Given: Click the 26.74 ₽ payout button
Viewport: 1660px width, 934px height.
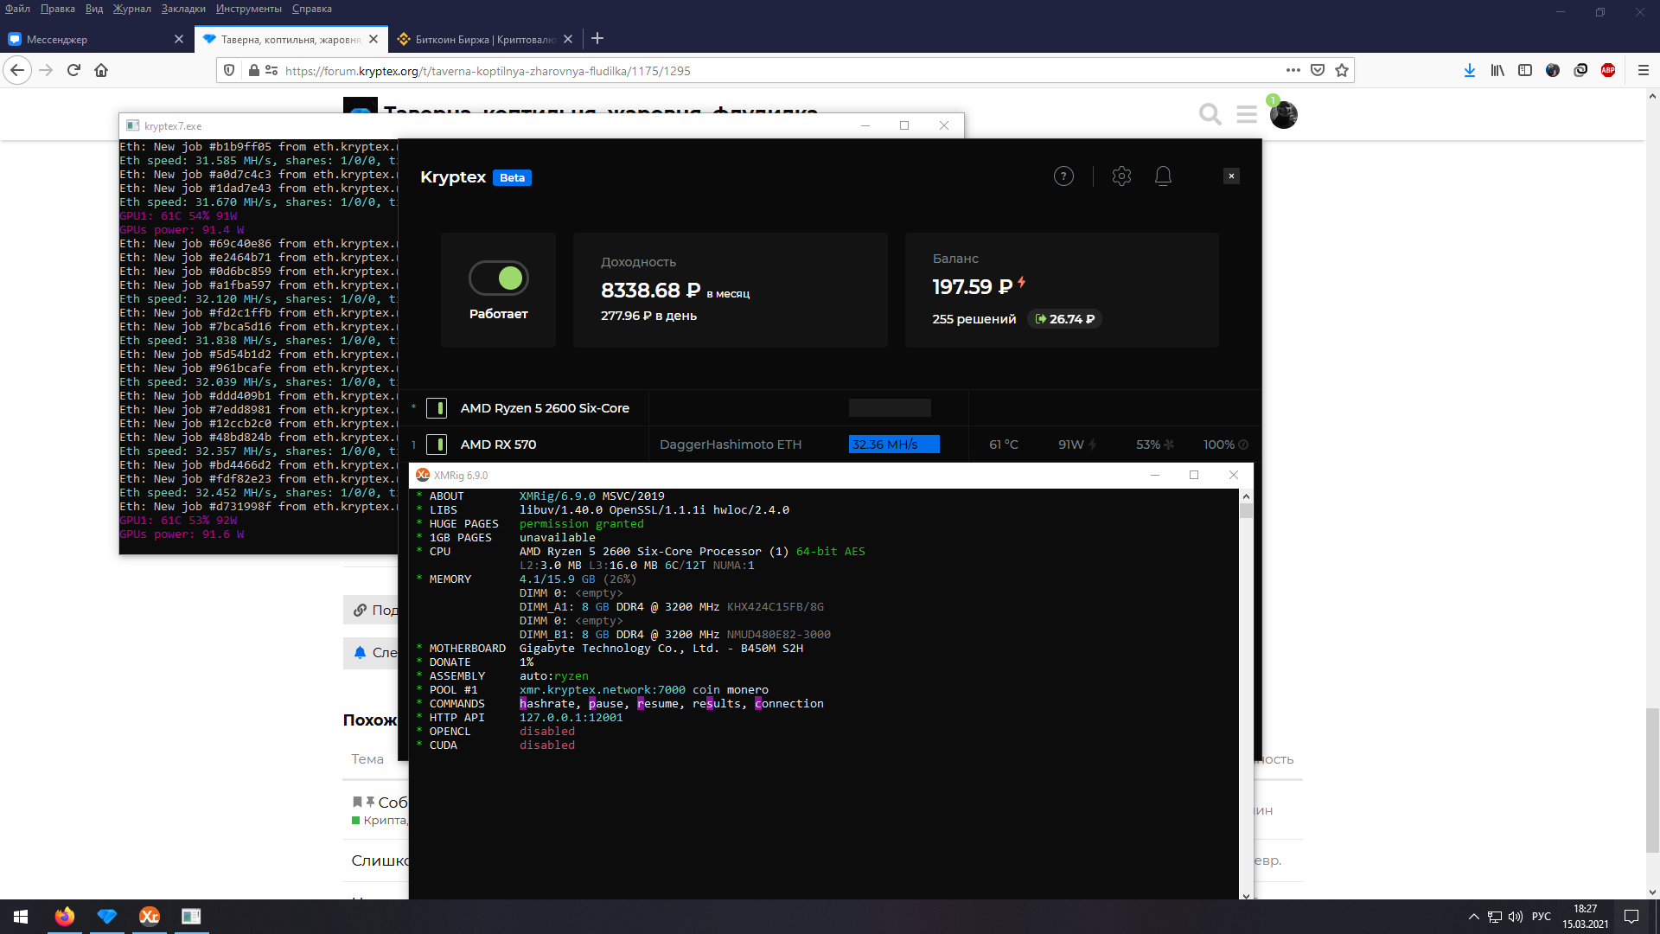Looking at the screenshot, I should 1064,319.
